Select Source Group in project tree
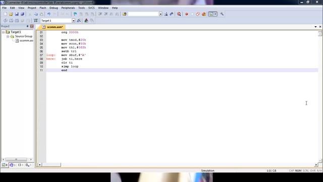Viewport: 323px width, 182px height. point(24,36)
